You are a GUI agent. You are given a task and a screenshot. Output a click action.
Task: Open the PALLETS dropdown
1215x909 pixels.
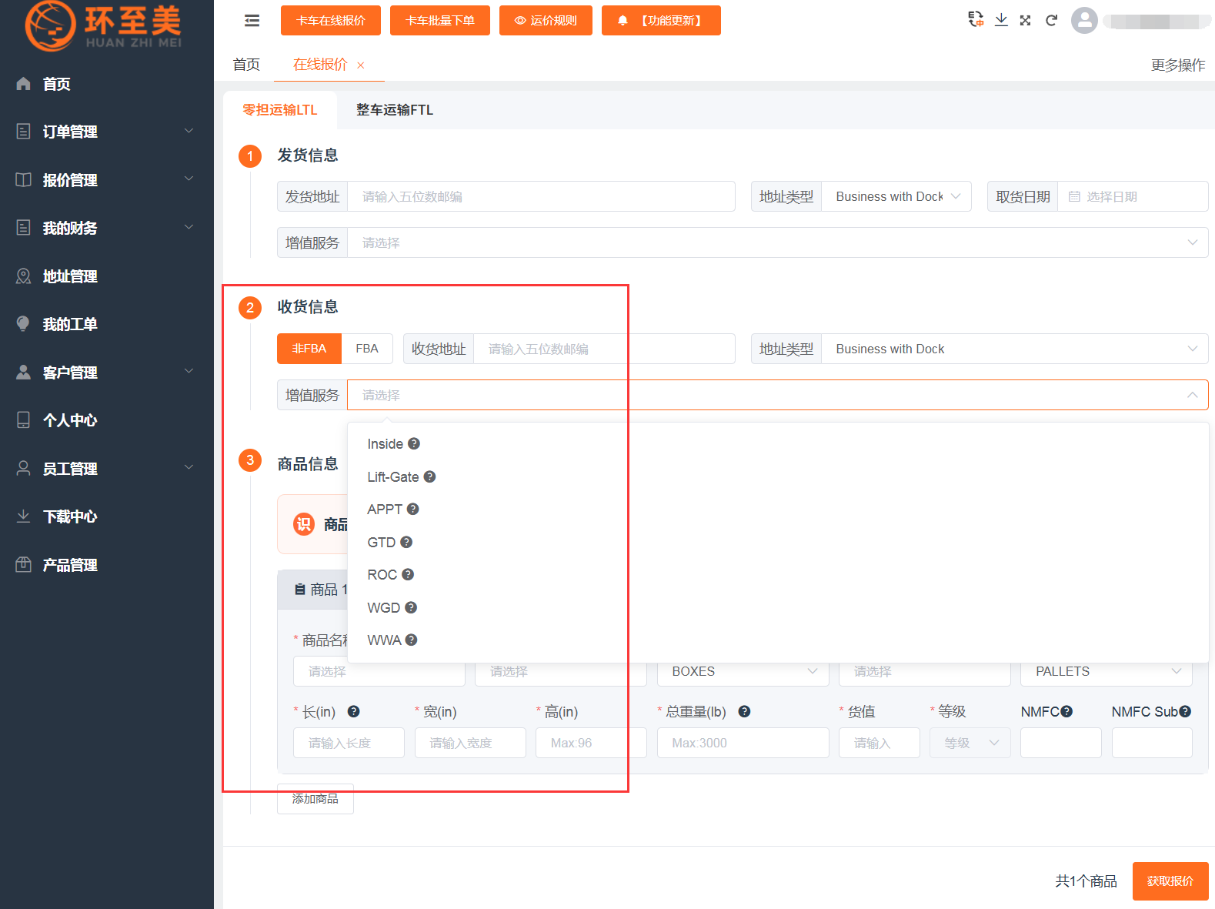[x=1107, y=671]
